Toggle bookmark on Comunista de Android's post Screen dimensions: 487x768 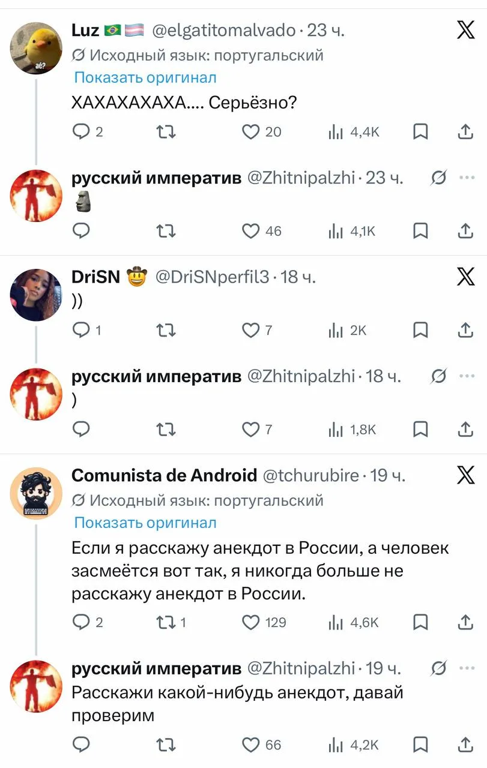click(422, 622)
